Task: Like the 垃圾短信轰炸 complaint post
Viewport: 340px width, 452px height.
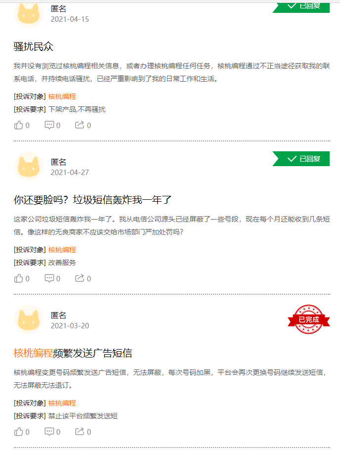Action: point(19,278)
